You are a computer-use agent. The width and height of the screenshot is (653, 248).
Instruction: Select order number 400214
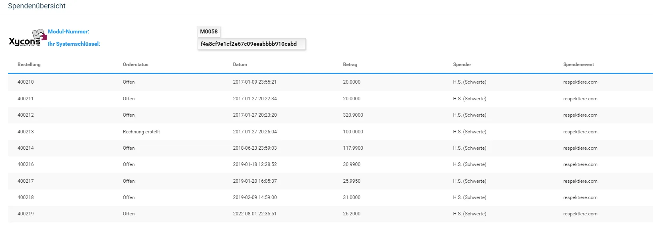tap(26, 148)
